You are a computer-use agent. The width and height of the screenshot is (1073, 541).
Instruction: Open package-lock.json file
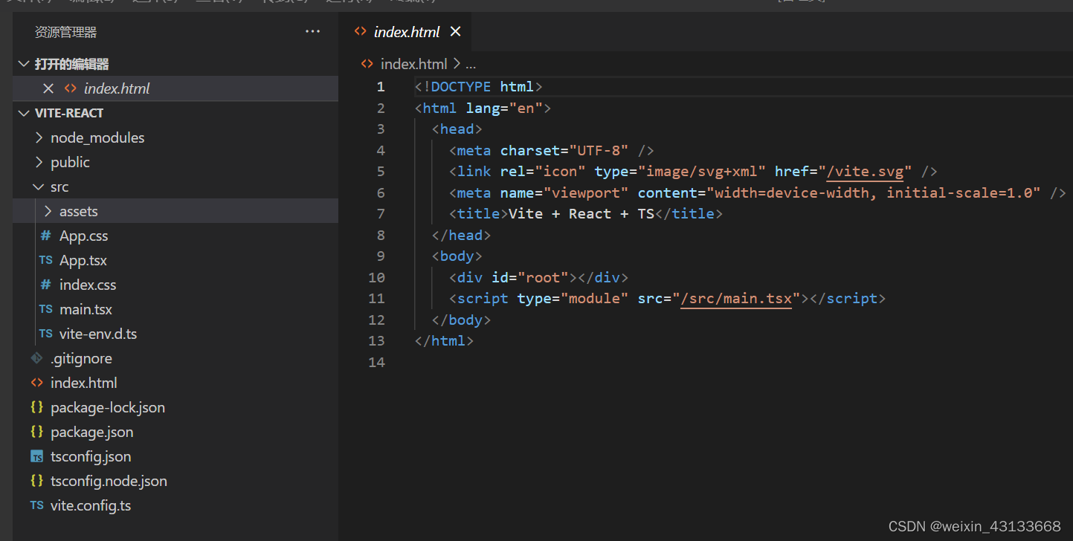[x=108, y=407]
